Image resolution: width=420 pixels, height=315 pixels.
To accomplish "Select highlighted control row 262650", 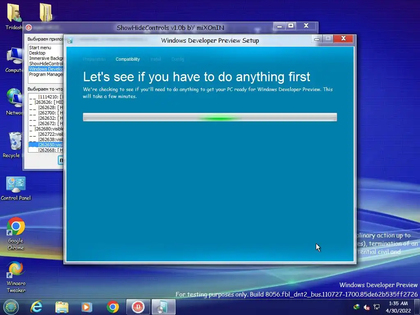I will [x=46, y=145].
